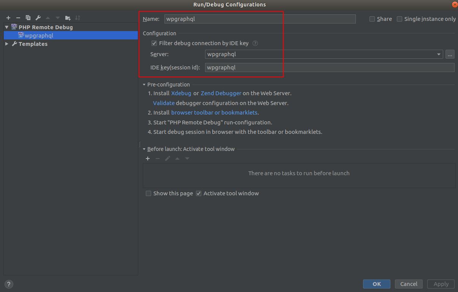
Task: Move before launch task up
Action: (177, 159)
